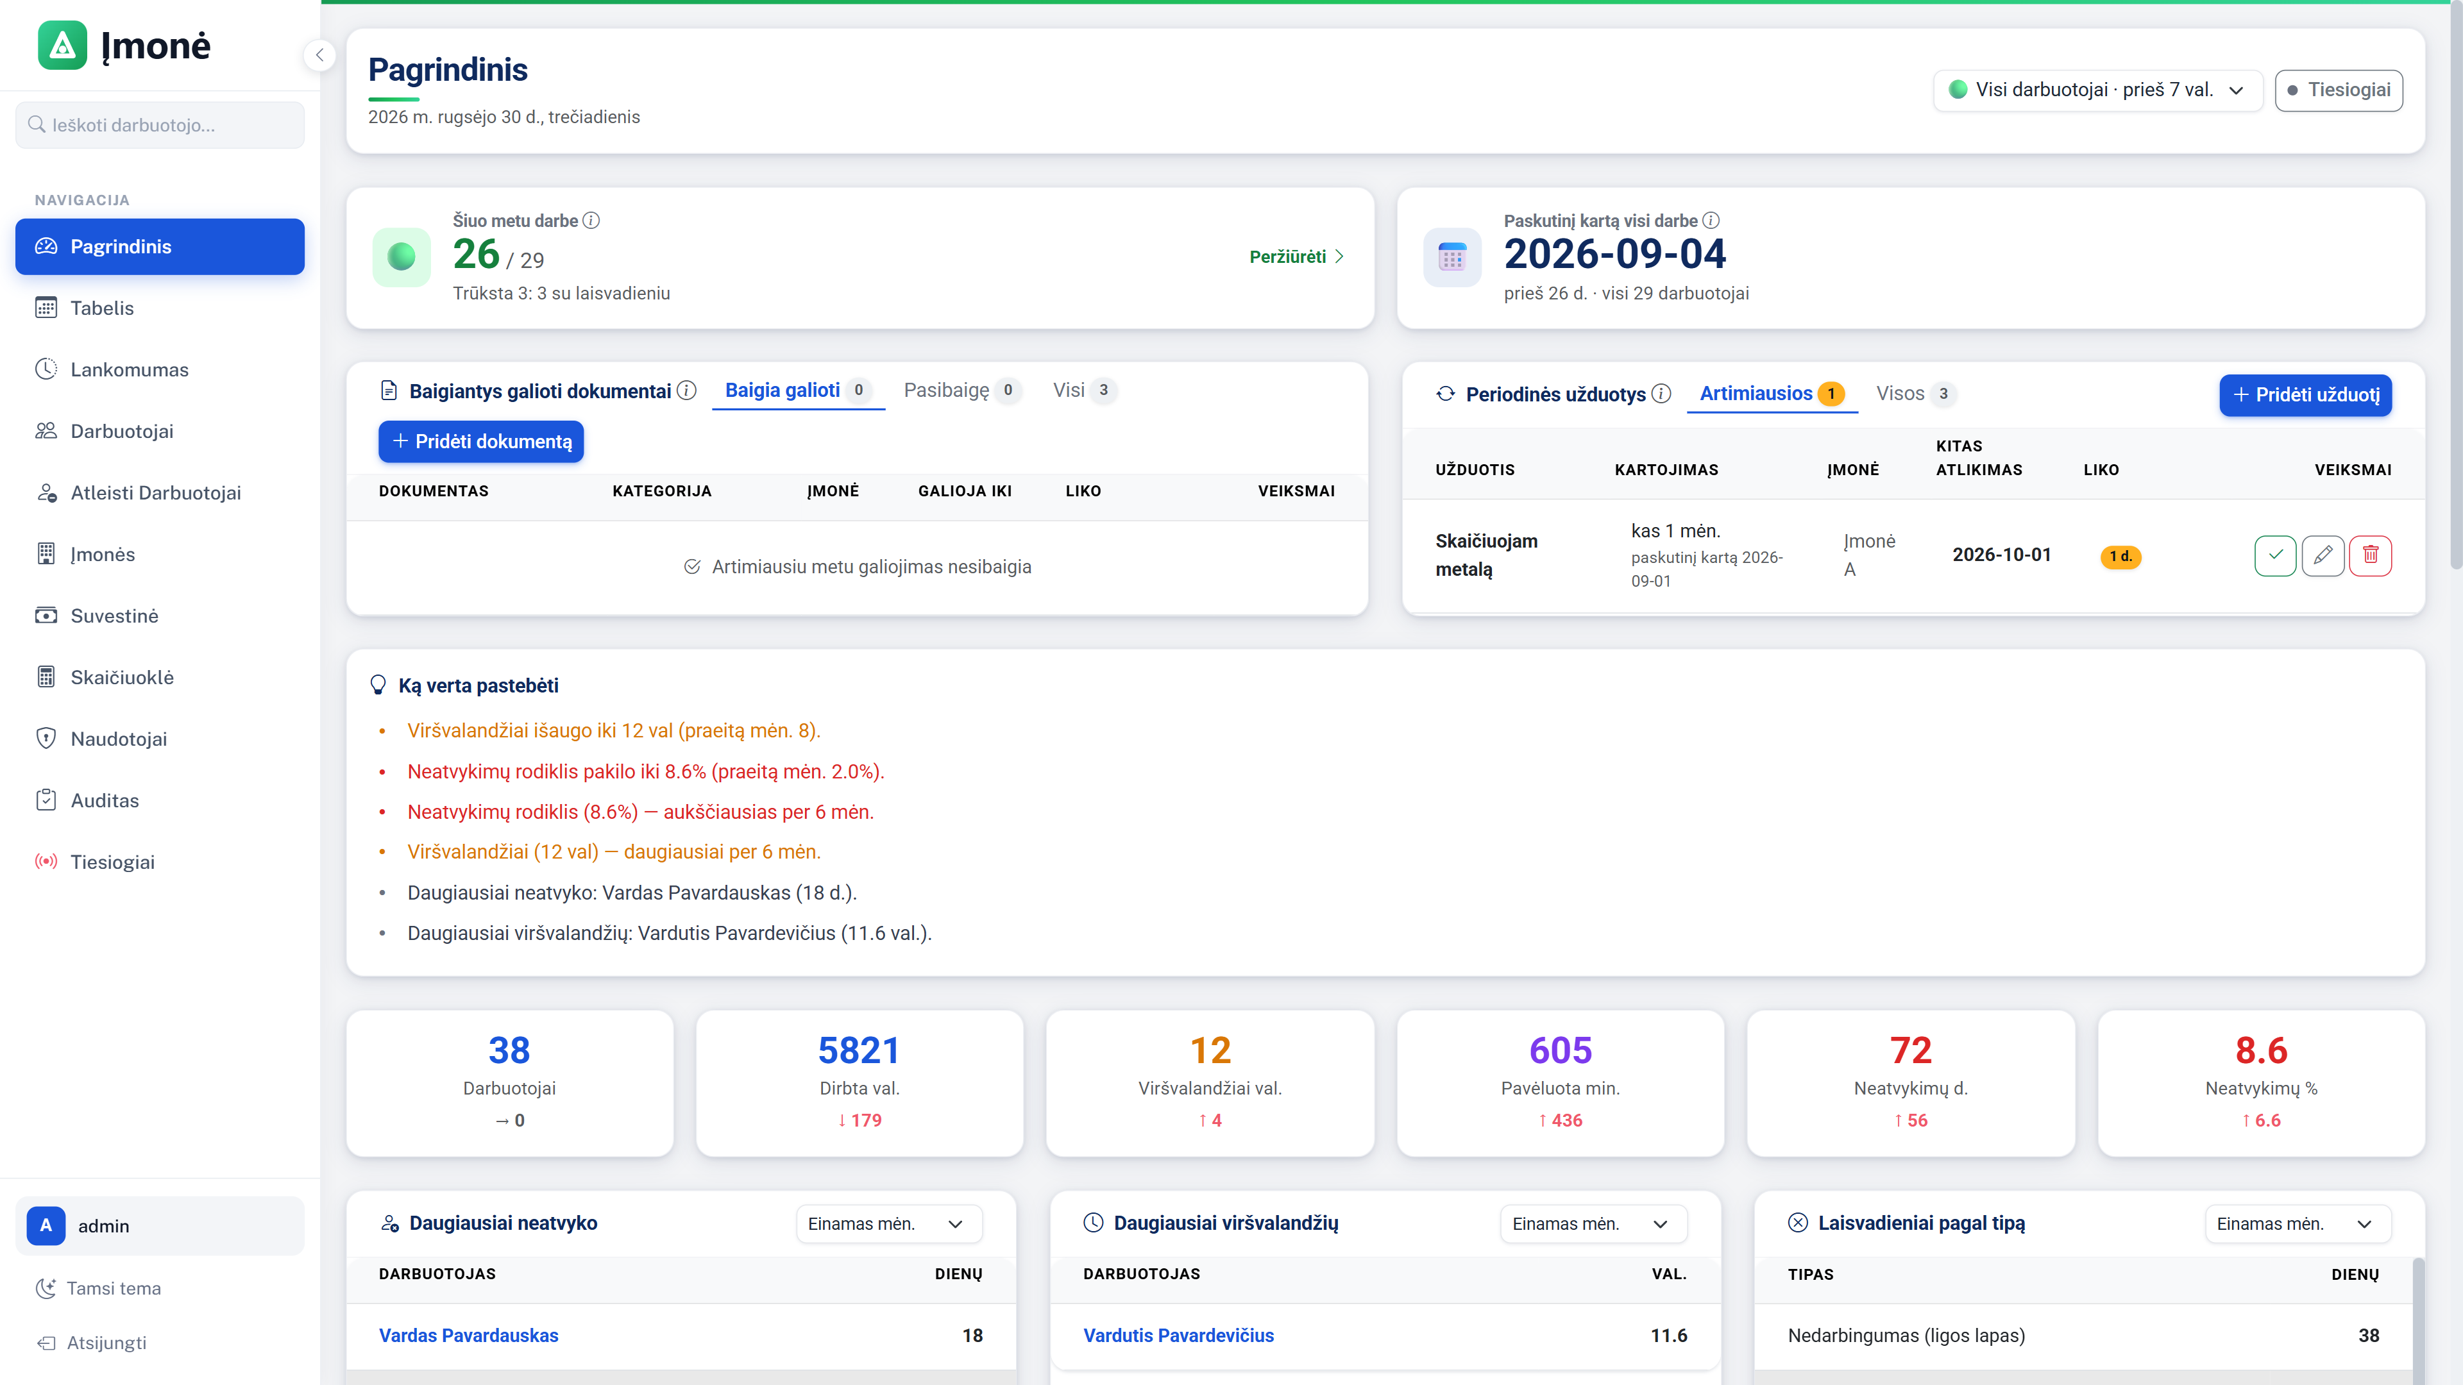Screen dimensions: 2463x1385
Task: Click info icon next to Baigiantys galioti dokumentai
Action: point(686,390)
